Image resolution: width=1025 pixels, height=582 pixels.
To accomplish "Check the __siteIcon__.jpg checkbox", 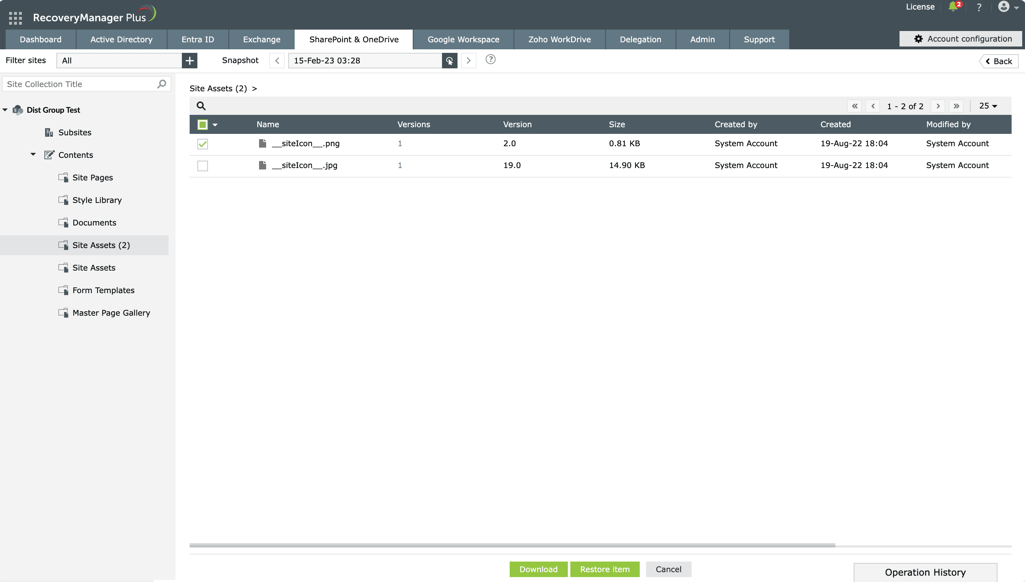I will [203, 166].
